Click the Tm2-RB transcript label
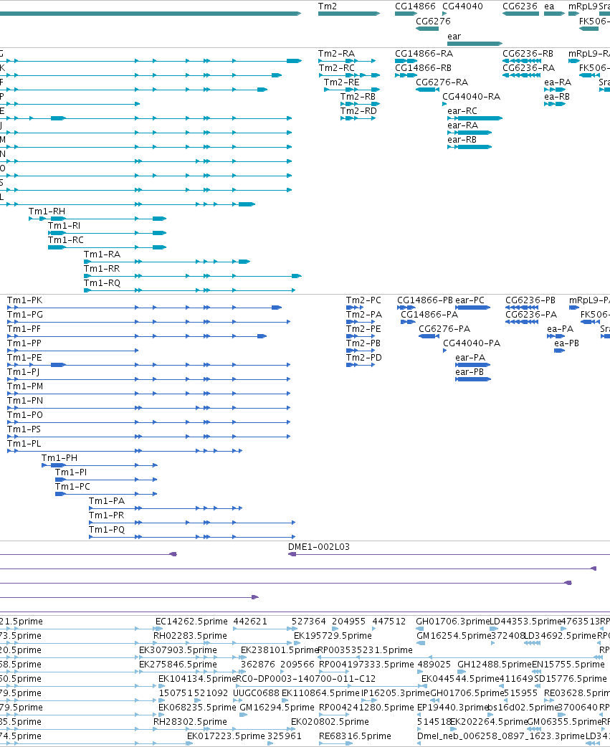610x747 pixels. pyautogui.click(x=358, y=96)
